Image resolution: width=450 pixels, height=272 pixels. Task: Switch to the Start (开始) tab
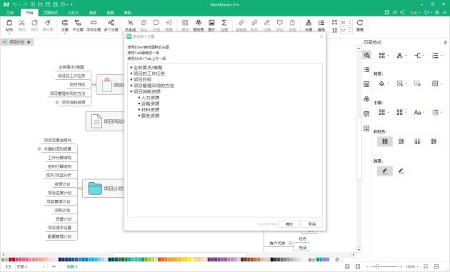click(29, 13)
